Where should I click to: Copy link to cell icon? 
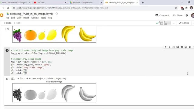pos(174,47)
